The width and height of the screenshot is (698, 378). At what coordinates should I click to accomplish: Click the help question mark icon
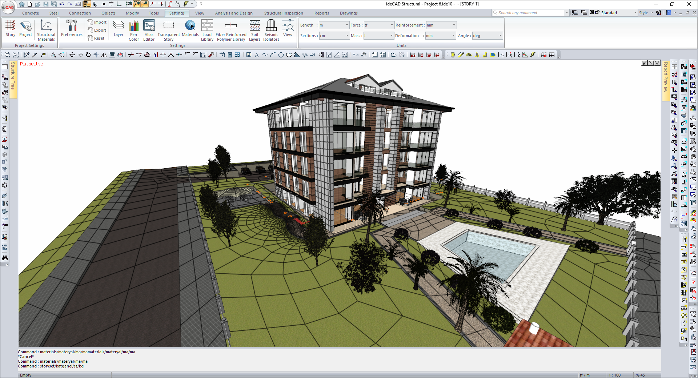coord(669,13)
